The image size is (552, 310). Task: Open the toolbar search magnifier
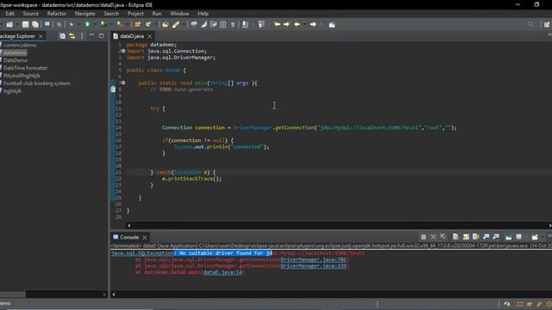(530, 24)
